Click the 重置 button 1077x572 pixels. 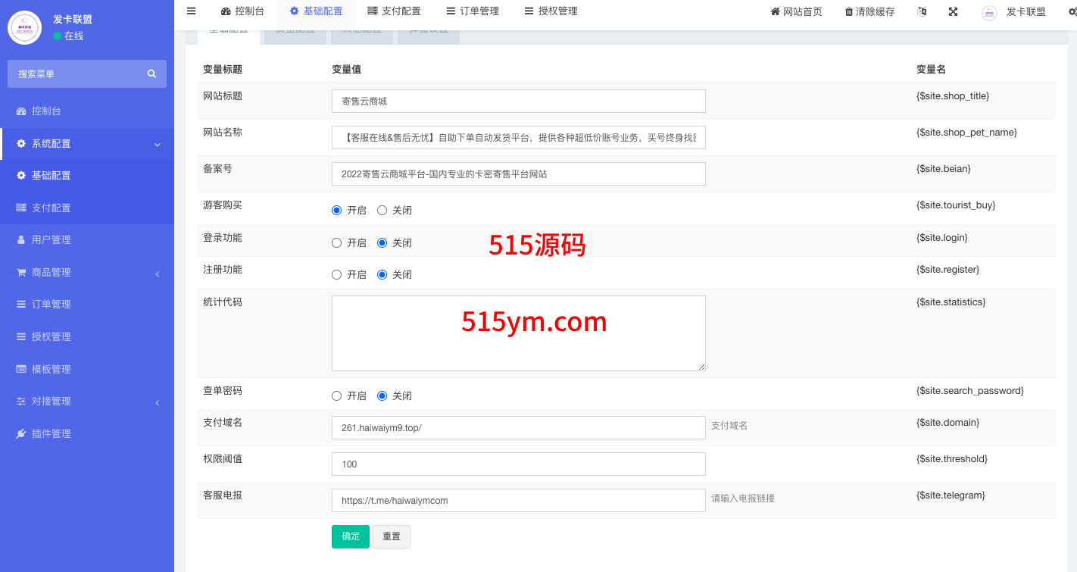click(x=392, y=536)
